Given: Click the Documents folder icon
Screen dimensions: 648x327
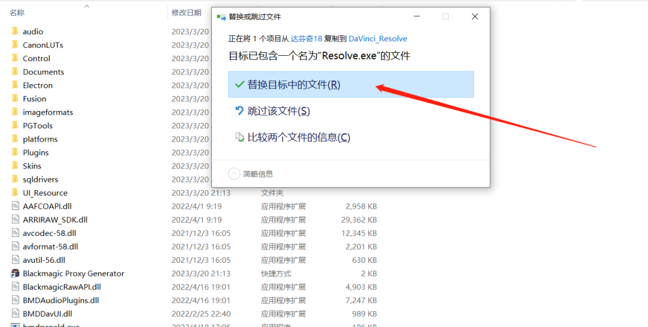Looking at the screenshot, I should click(15, 71).
